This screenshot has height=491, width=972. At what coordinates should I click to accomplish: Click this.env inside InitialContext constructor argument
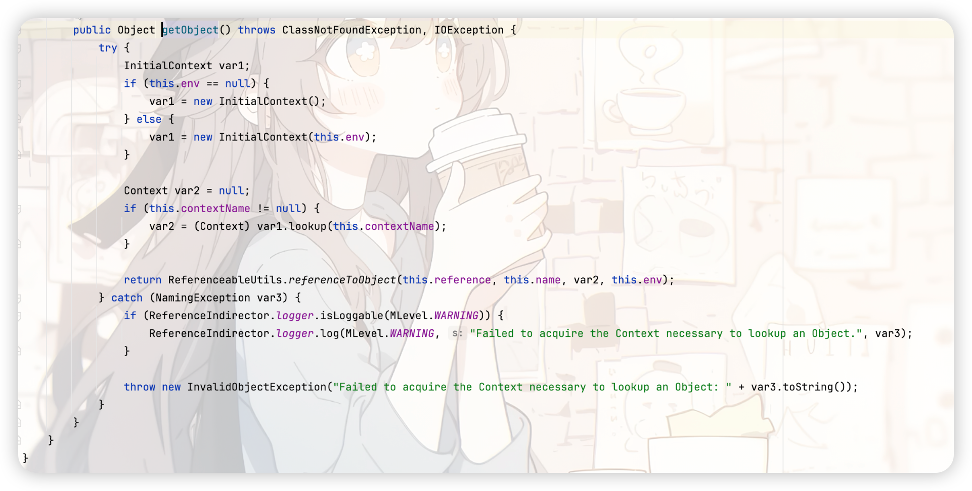[339, 137]
